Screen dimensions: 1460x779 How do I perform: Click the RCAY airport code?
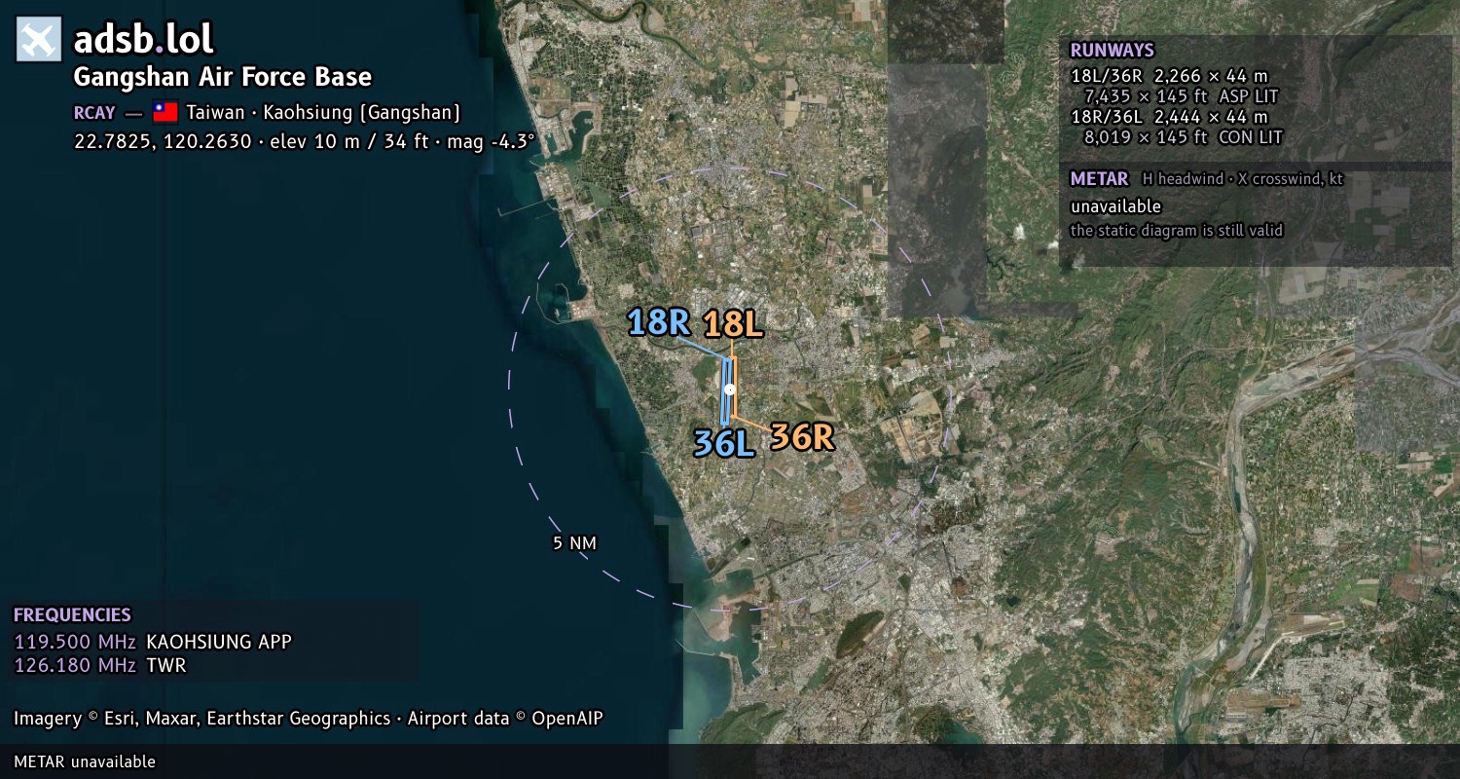[x=94, y=113]
